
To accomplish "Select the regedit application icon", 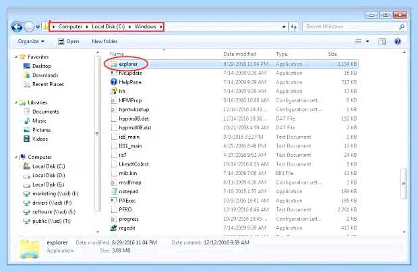I will click(x=114, y=228).
